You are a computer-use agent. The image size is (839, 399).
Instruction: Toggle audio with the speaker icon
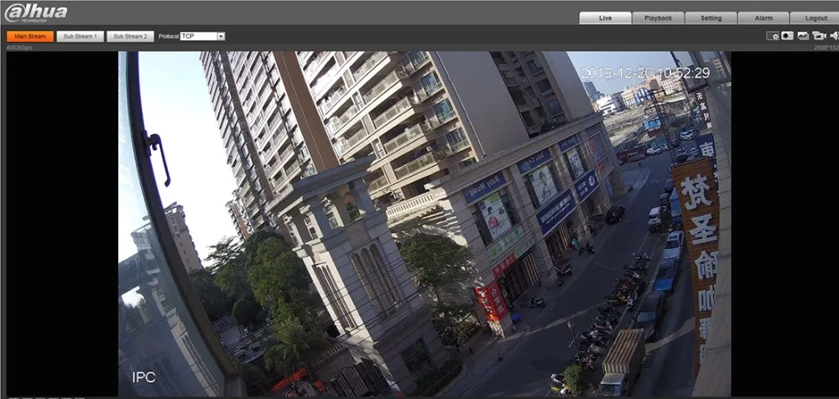(834, 36)
